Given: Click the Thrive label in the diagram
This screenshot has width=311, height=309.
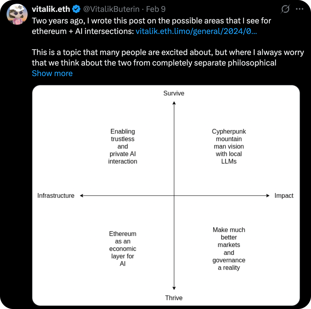Looking at the screenshot, I should point(174,298).
